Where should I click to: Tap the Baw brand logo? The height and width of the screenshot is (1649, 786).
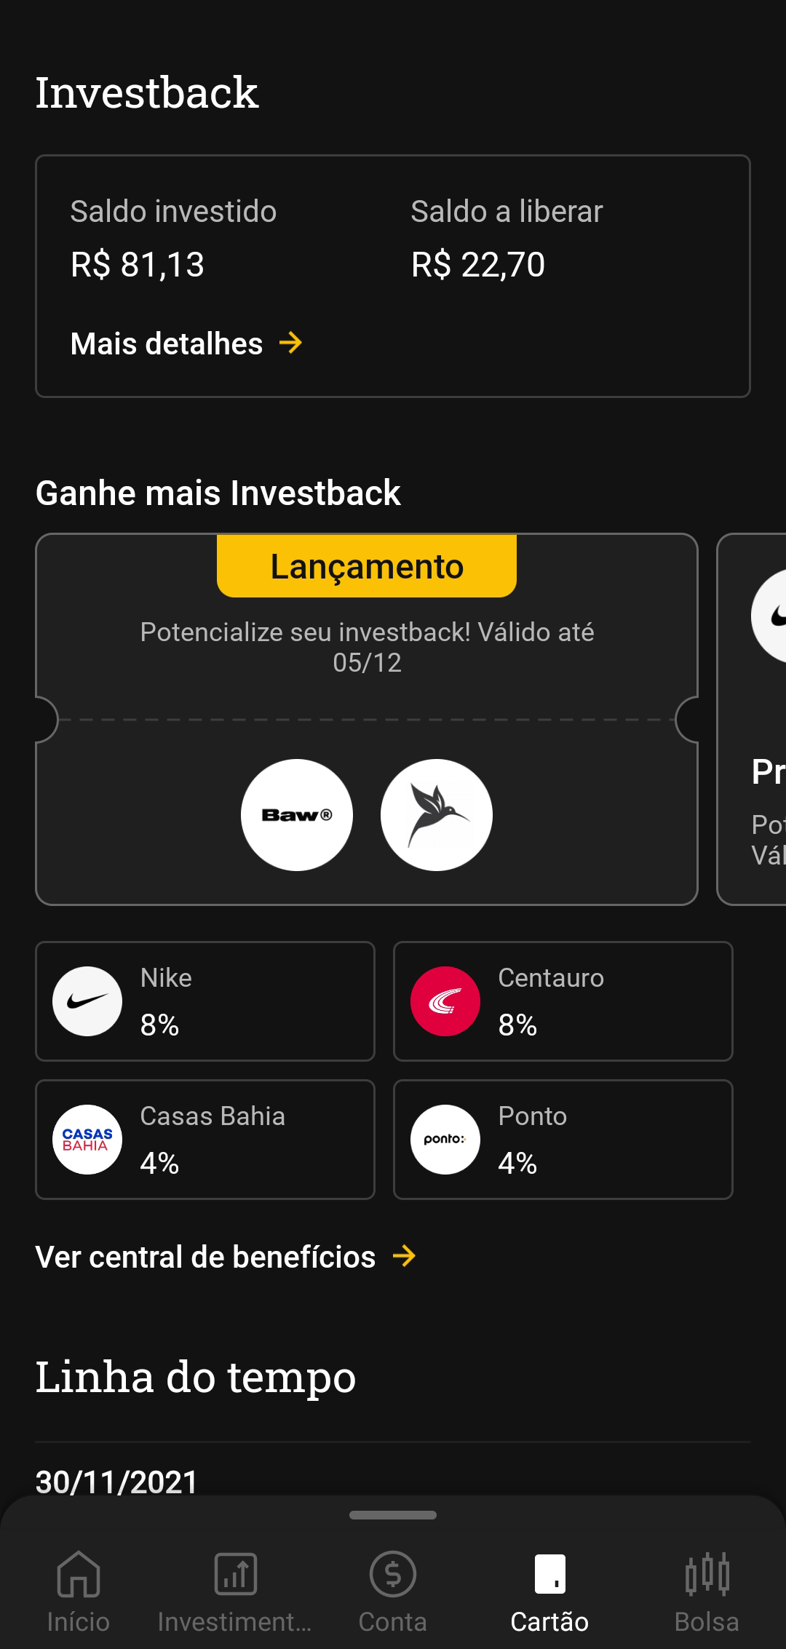point(297,815)
